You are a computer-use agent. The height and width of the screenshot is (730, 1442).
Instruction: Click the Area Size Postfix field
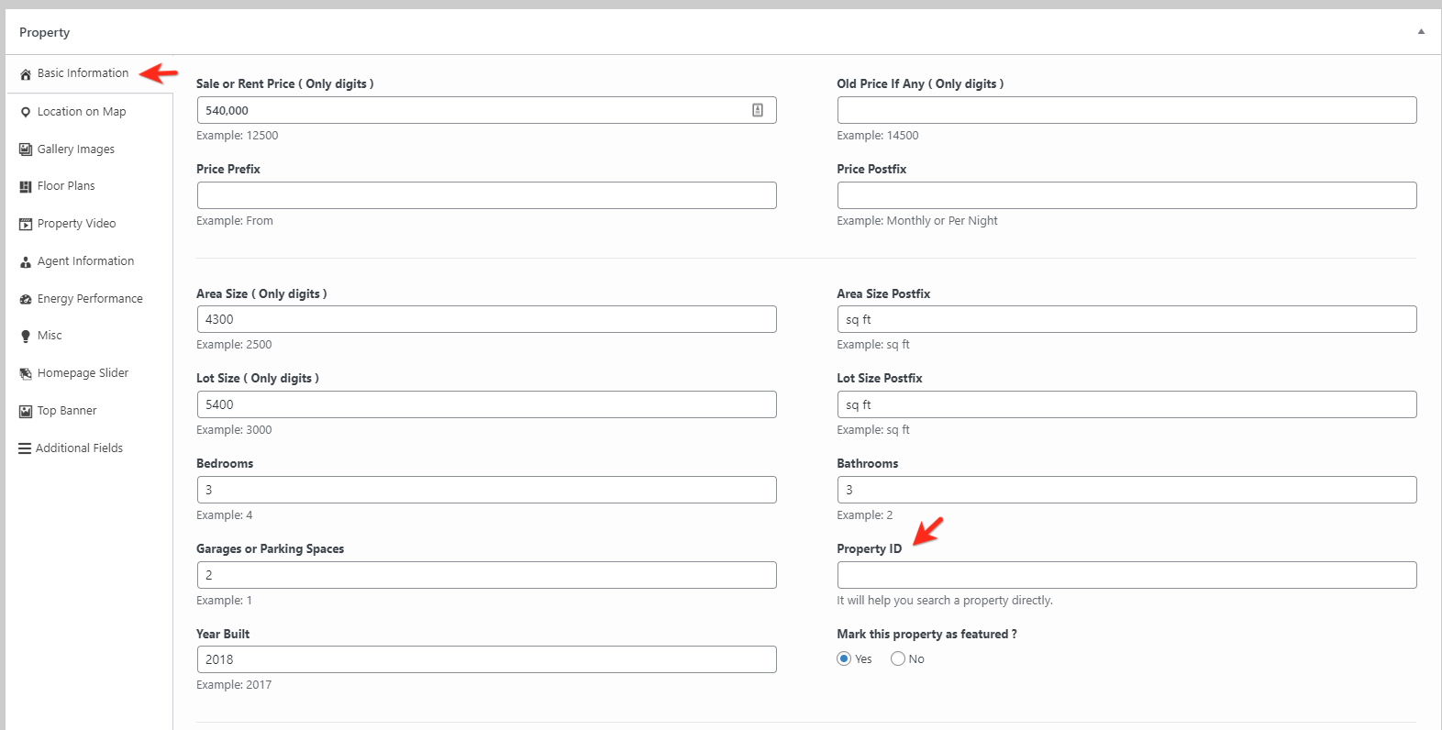pos(1126,319)
